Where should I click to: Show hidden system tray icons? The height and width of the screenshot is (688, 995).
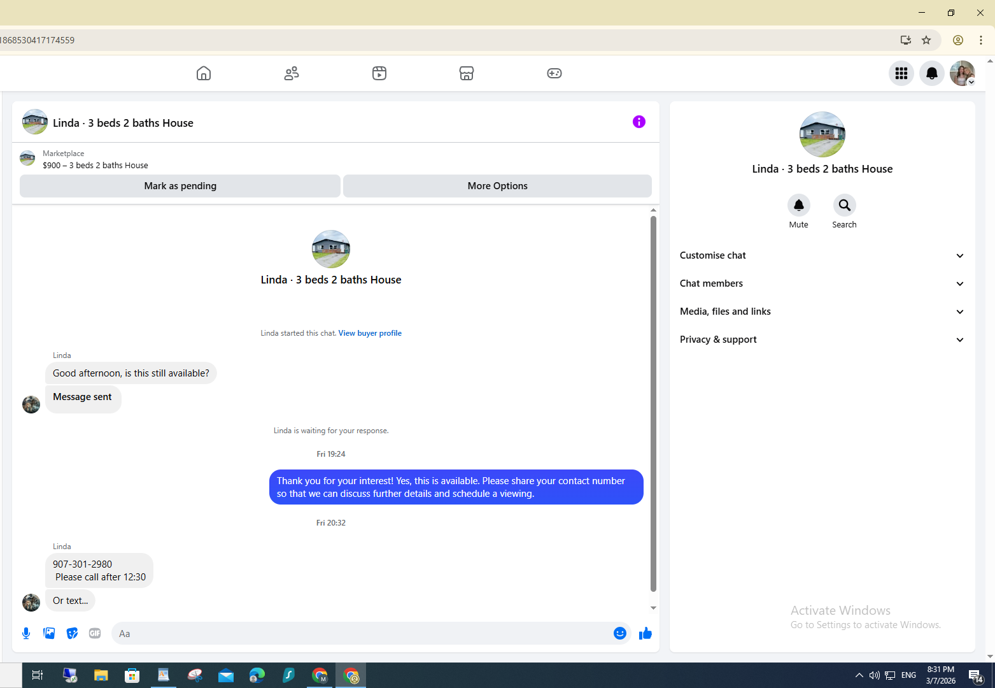coord(859,675)
